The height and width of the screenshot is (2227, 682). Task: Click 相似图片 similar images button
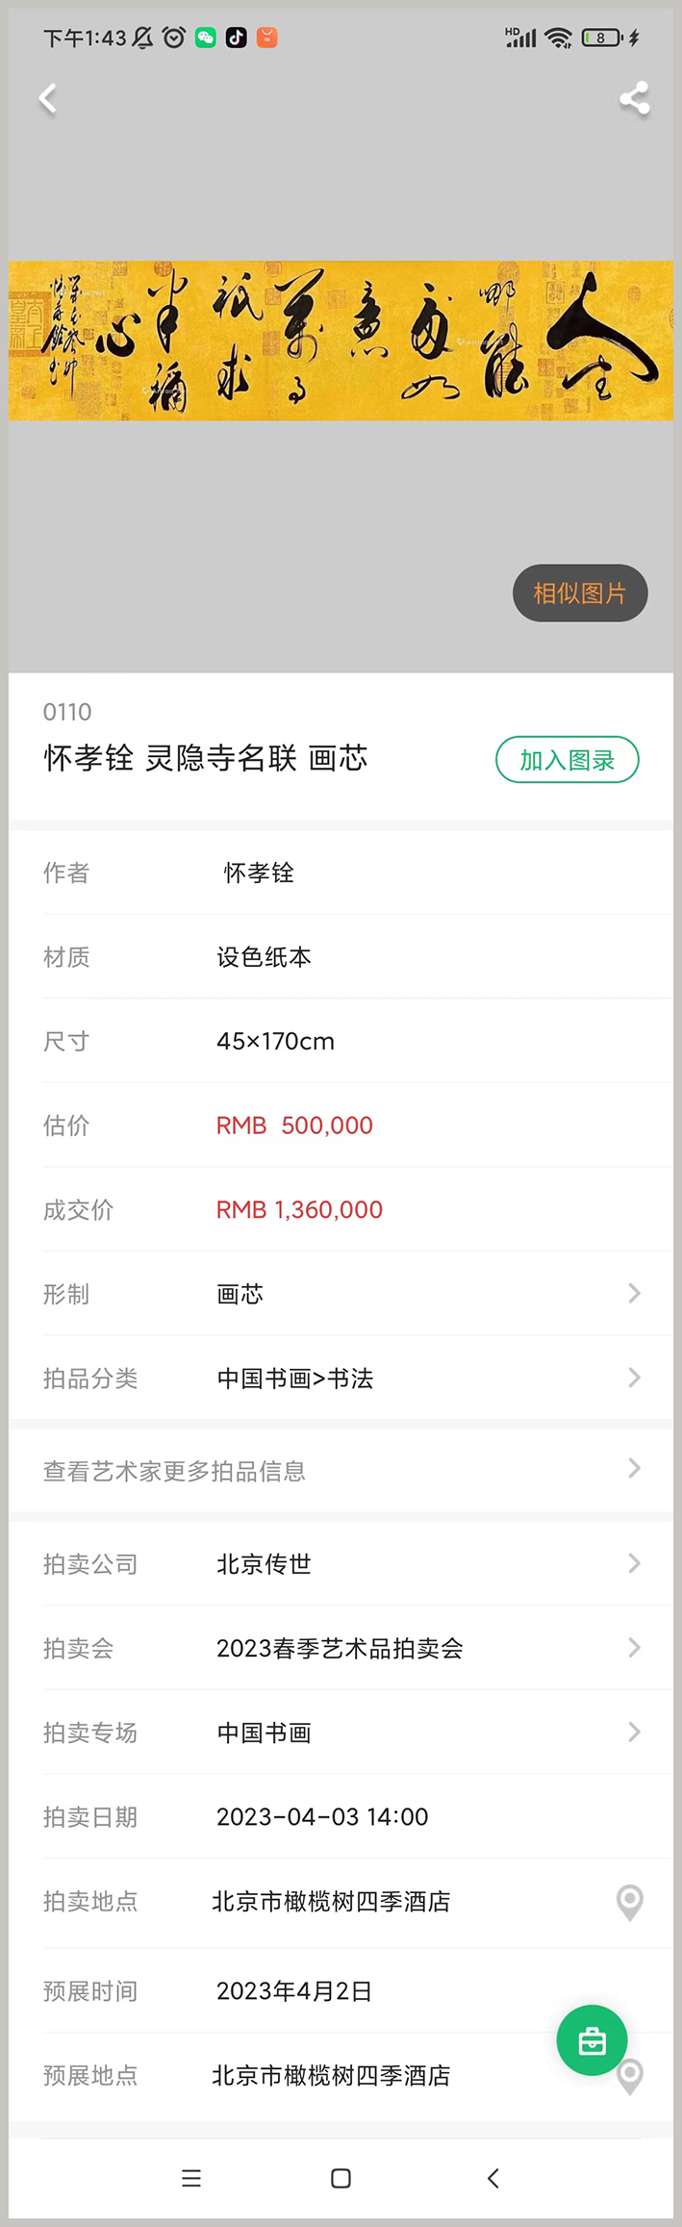coord(580,593)
